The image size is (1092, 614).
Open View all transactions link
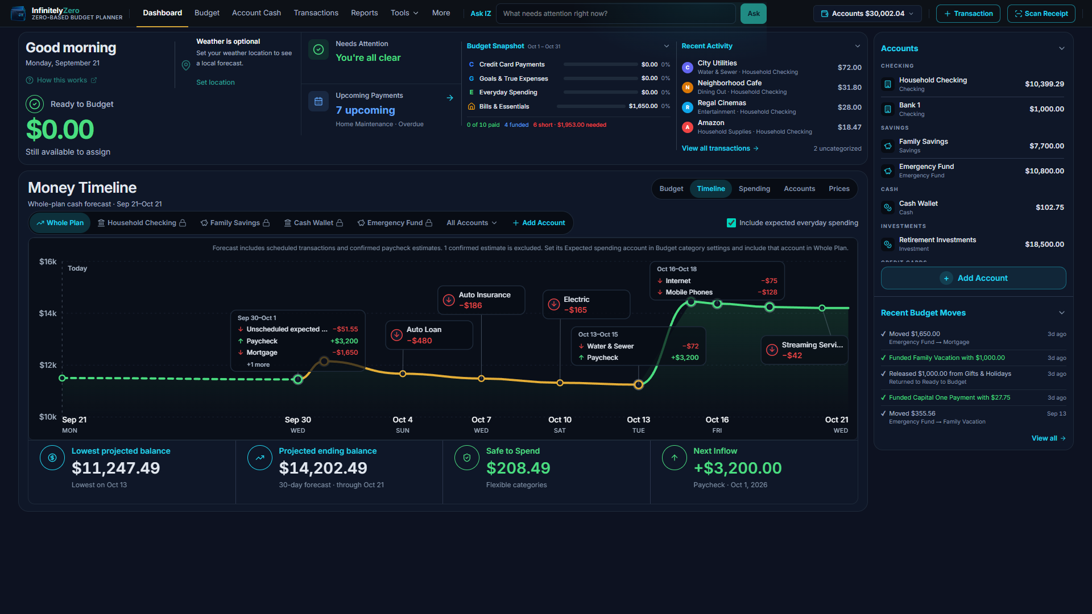pos(720,148)
